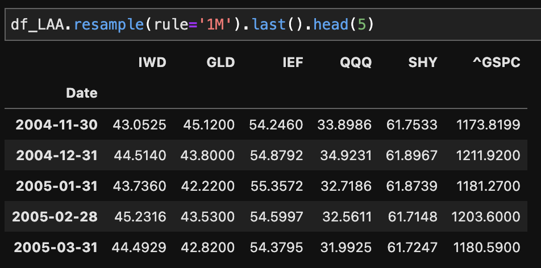The width and height of the screenshot is (541, 268).
Task: Click the GLD value 45.1200
Action: tap(209, 125)
